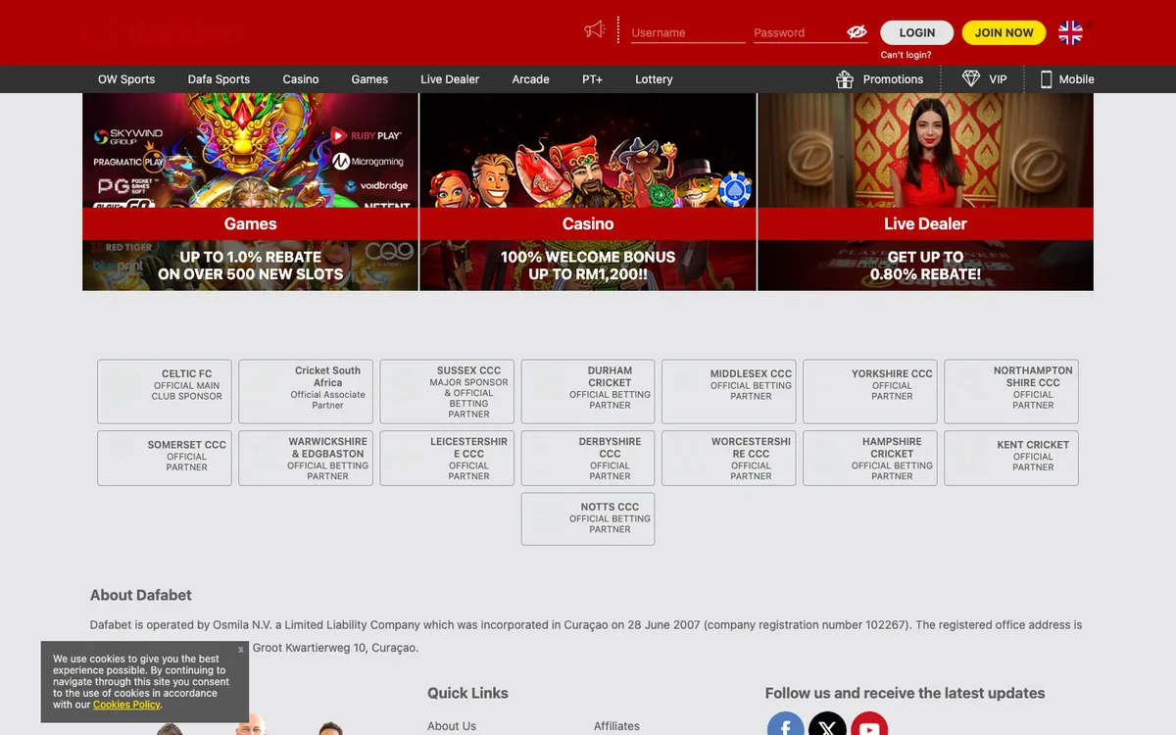Open the X (Twitter) social icon

[x=827, y=725]
